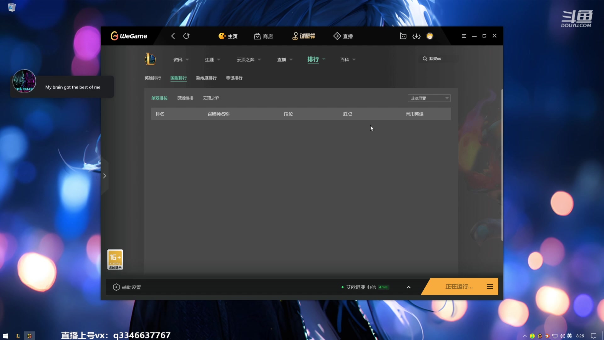Click the music notification avatar thumbnail
The image size is (604, 340).
(x=24, y=81)
